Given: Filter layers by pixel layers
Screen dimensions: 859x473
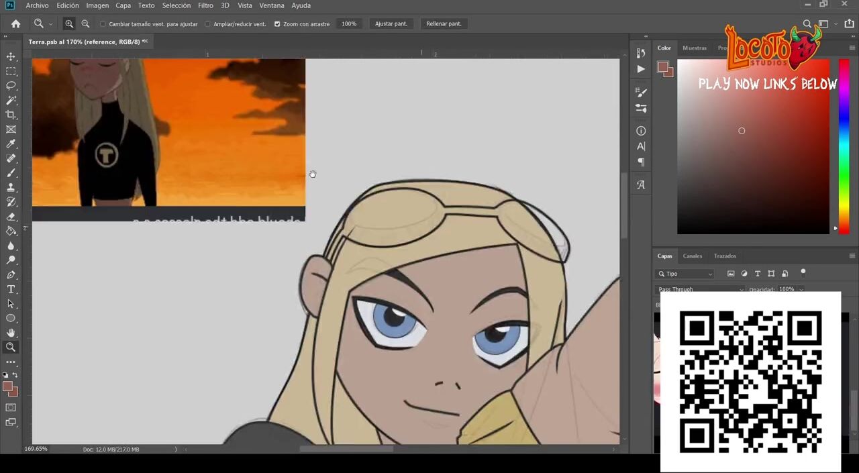Looking at the screenshot, I should 731,274.
